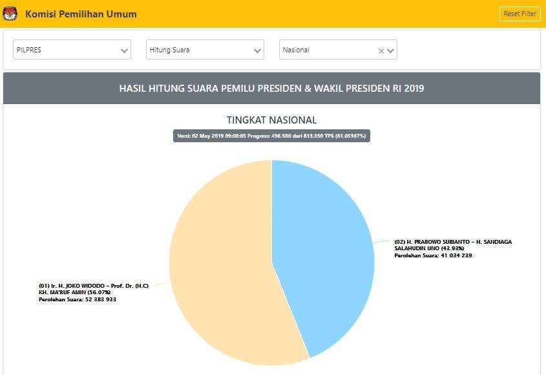Open the Nasional region dropdown arrow

(390, 51)
